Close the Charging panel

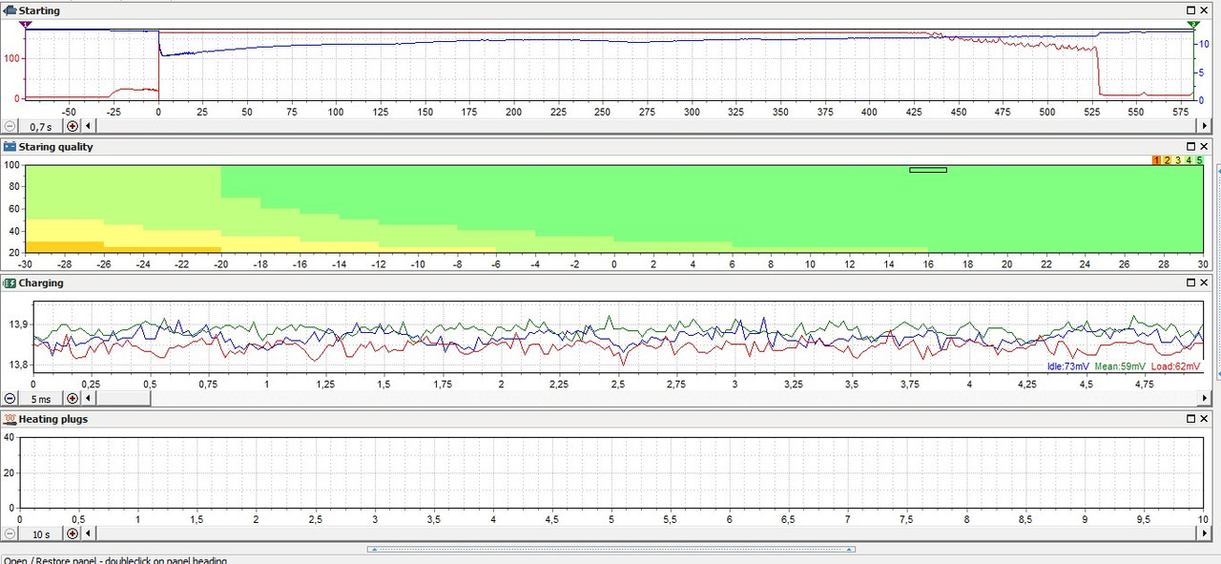tap(1204, 282)
